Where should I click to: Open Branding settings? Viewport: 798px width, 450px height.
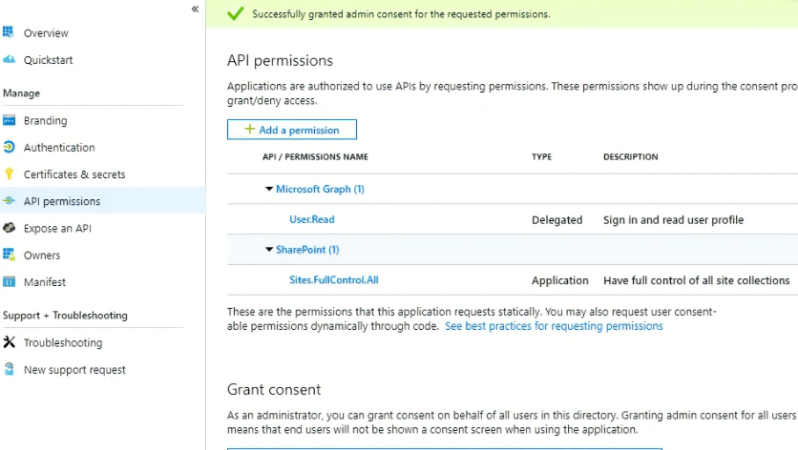click(x=45, y=120)
